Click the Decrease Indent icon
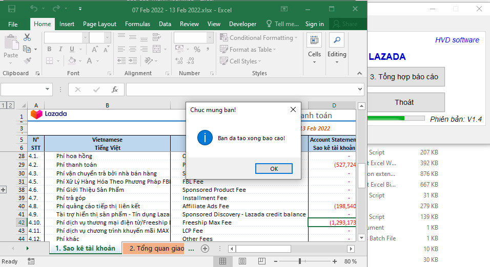490x267 pixels. [x=121, y=60]
